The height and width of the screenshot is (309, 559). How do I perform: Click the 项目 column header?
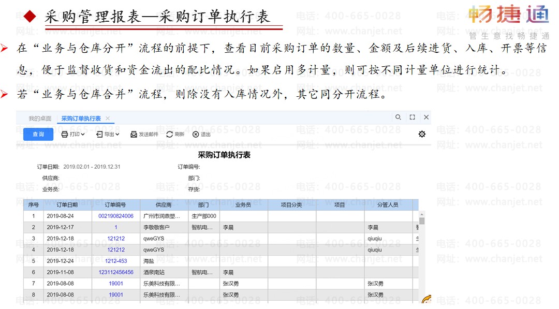click(340, 204)
